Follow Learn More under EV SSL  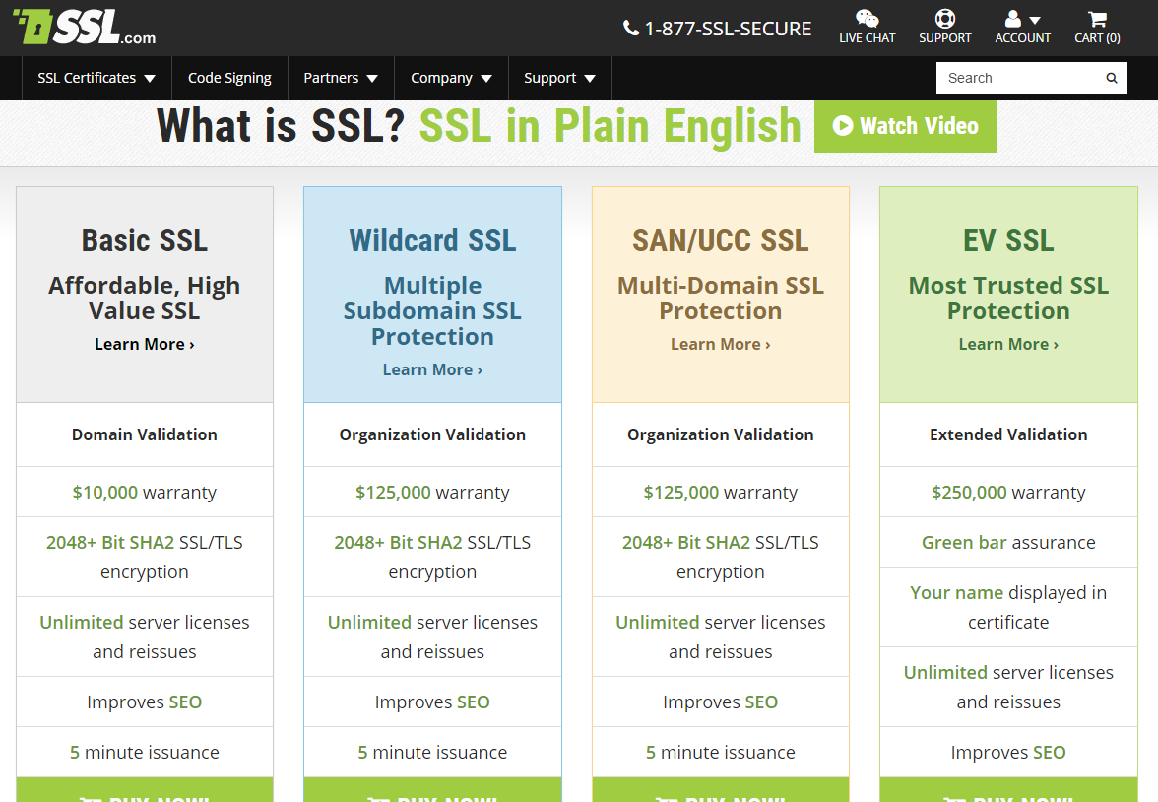[x=1008, y=345]
